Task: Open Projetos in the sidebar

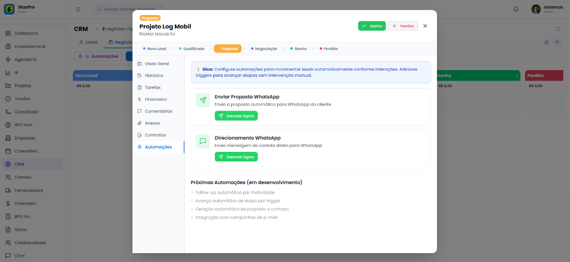Action: (32, 86)
